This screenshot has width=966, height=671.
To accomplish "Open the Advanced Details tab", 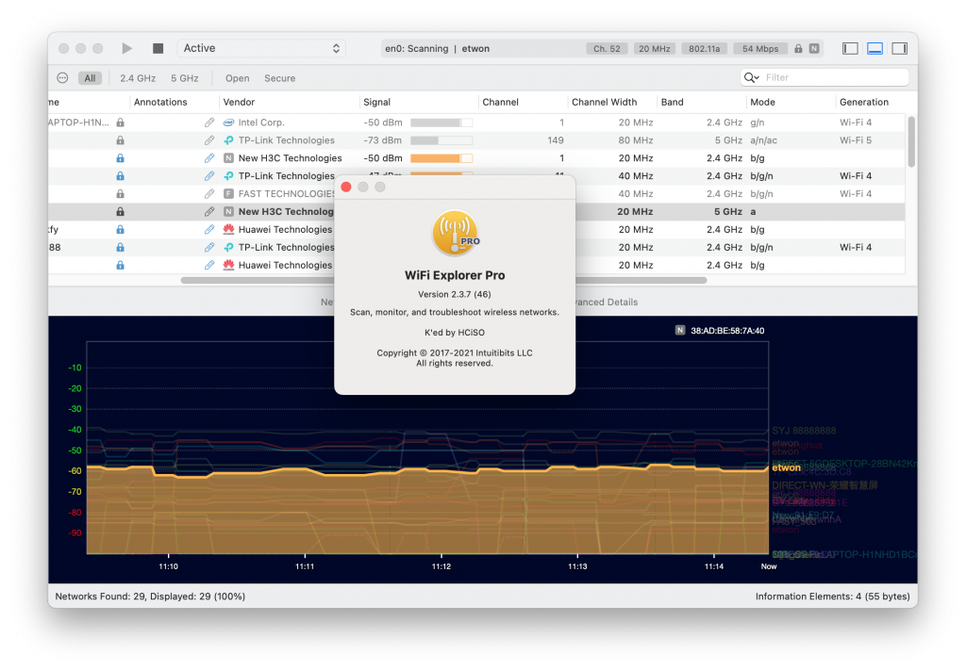I will point(607,303).
